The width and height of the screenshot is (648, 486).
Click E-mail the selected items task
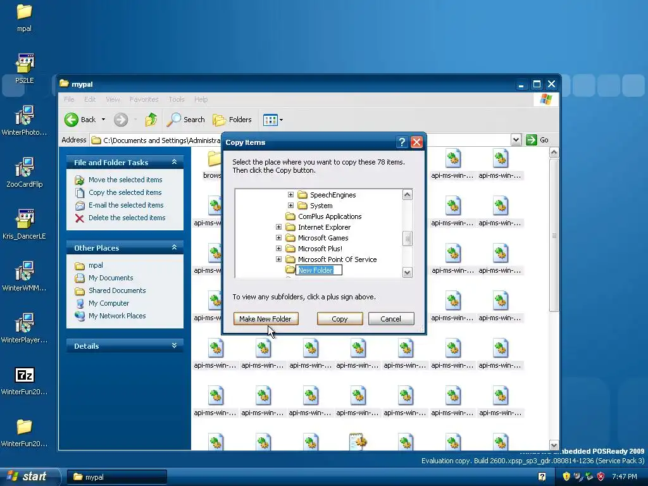coord(126,205)
